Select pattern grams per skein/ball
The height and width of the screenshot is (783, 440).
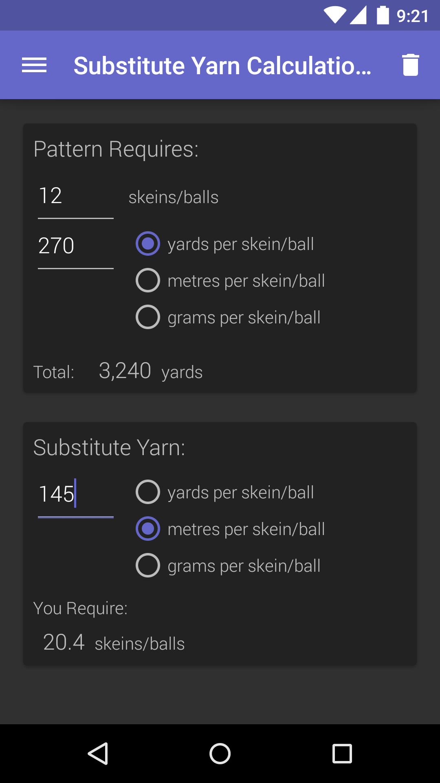228,317
